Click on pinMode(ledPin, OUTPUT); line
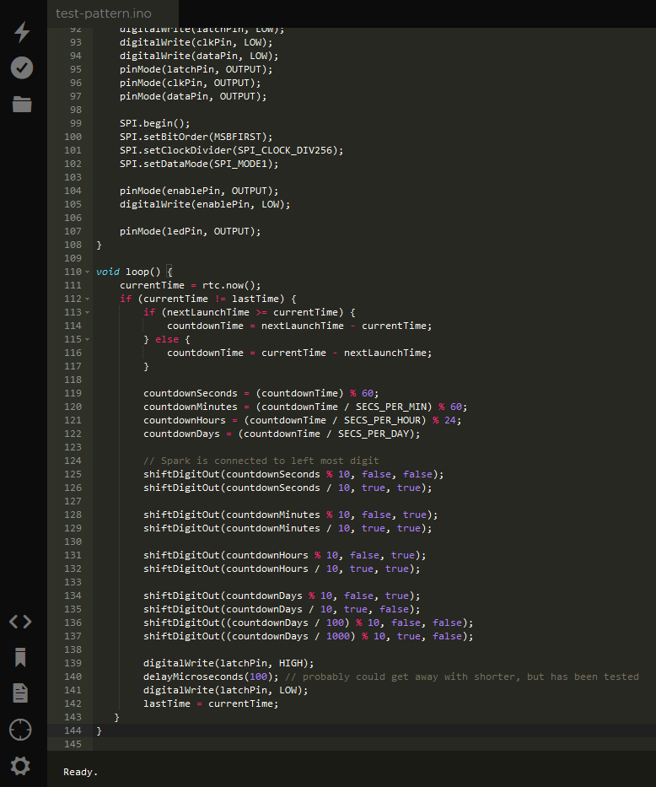This screenshot has width=656, height=787. click(190, 232)
